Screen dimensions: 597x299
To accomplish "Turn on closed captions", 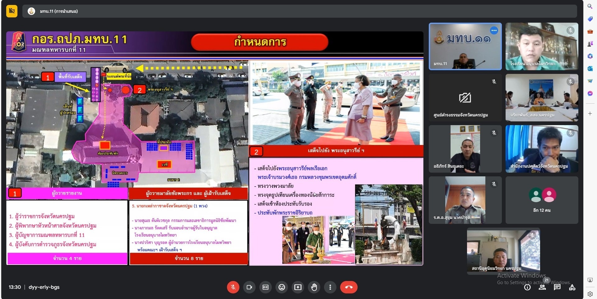I will tap(266, 287).
